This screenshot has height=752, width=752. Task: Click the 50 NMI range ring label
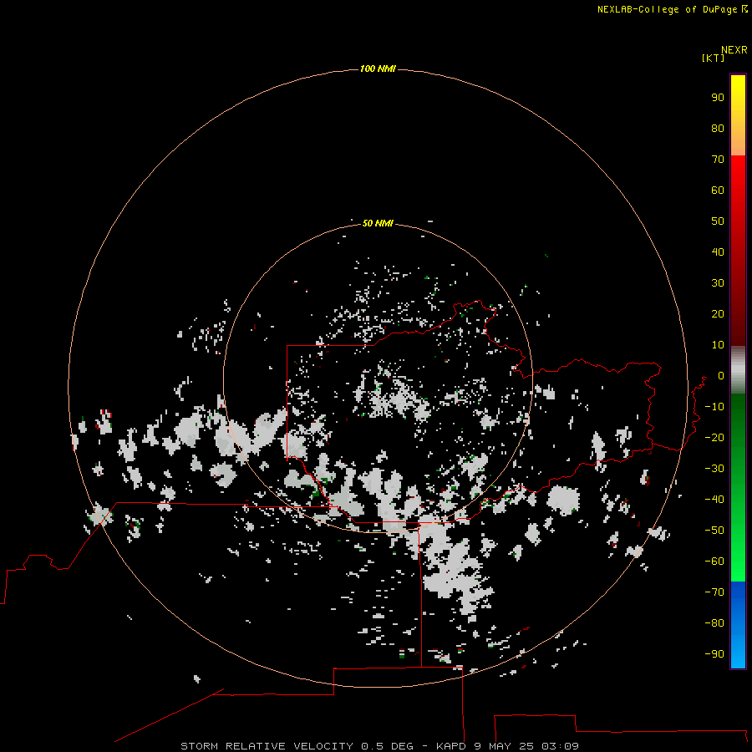(378, 223)
